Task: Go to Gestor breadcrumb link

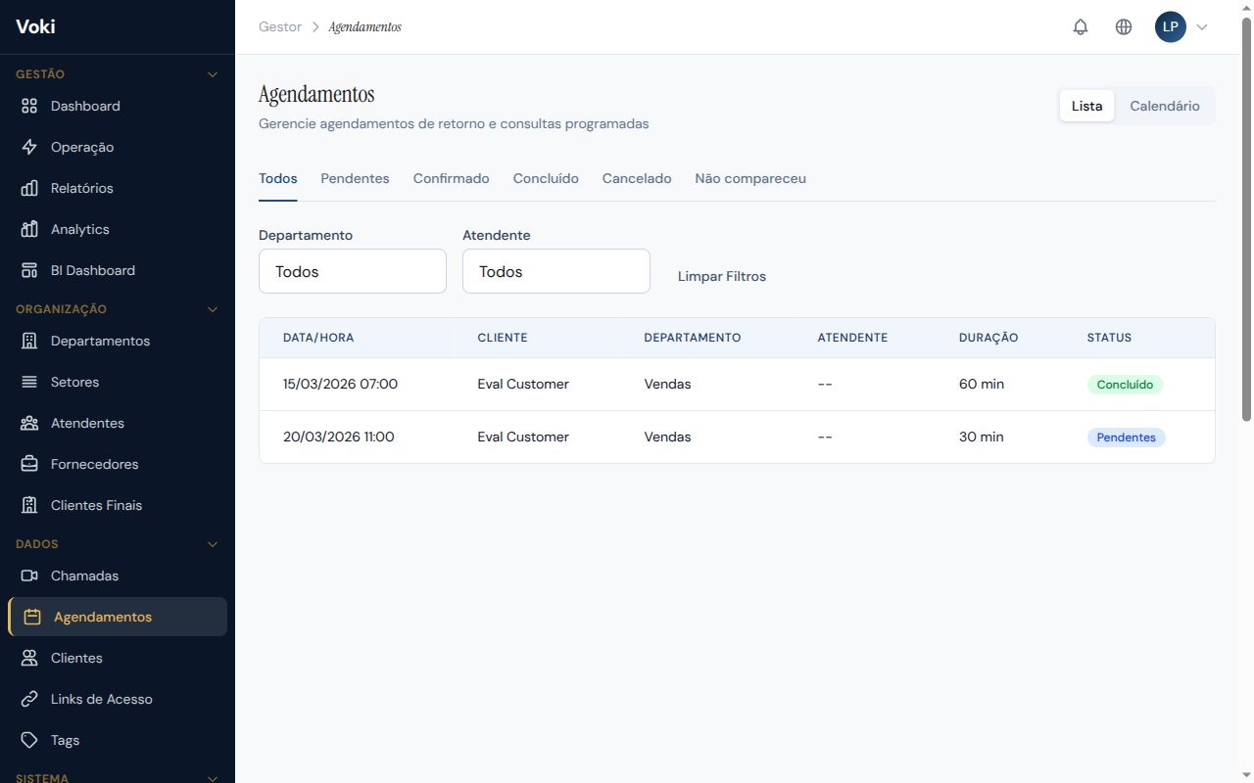Action: [x=280, y=26]
